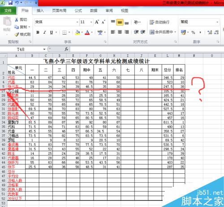Click the Increase Decimal icon

coord(210,32)
